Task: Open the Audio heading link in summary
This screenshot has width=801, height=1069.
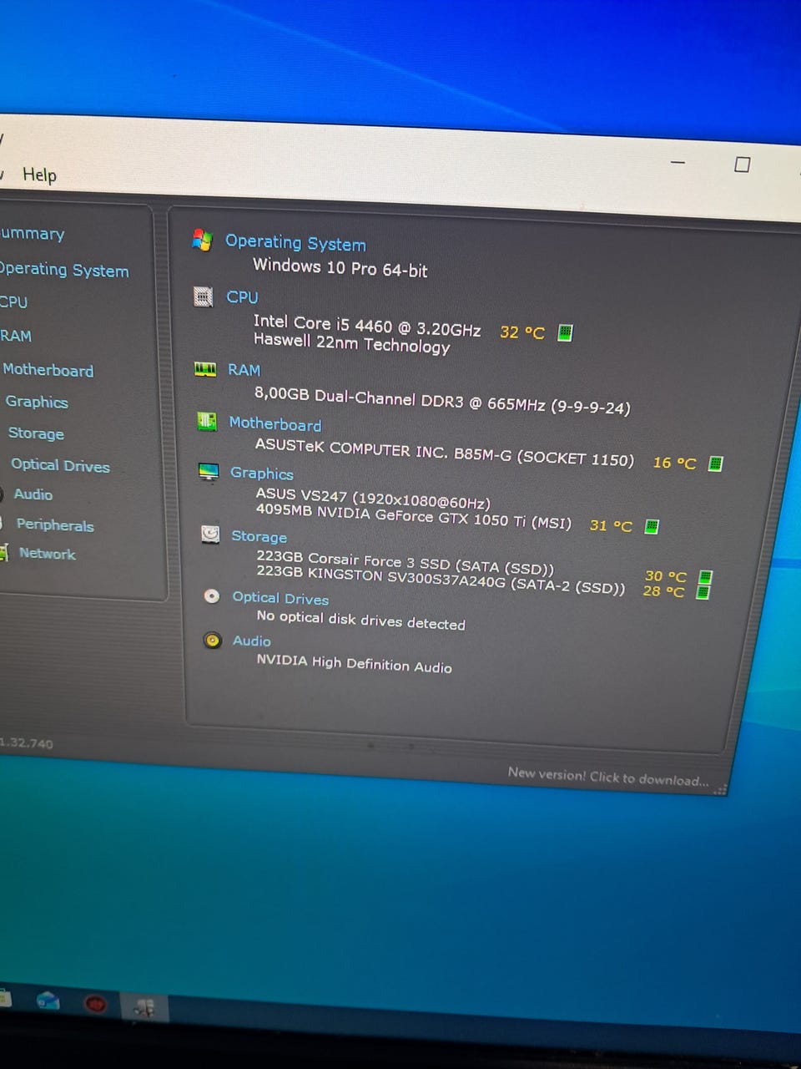Action: coord(251,641)
